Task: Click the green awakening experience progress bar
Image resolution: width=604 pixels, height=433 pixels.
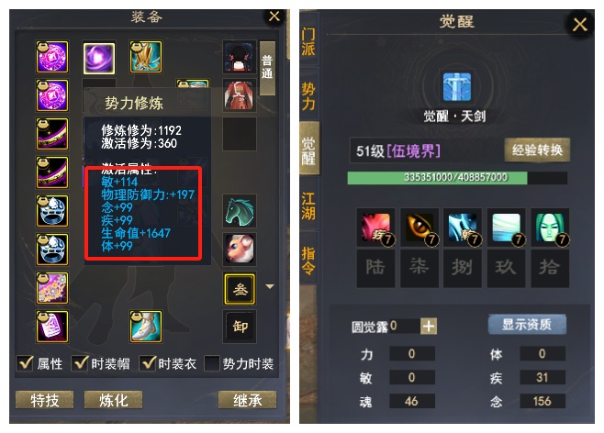Action: pyautogui.click(x=457, y=178)
